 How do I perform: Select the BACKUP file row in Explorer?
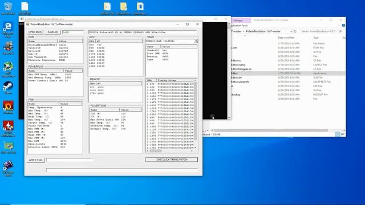point(287,95)
